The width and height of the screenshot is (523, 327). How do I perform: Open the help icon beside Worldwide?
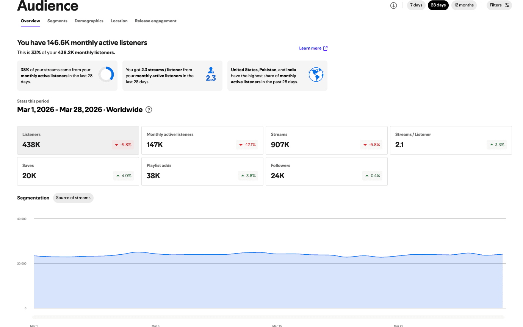[x=149, y=110]
